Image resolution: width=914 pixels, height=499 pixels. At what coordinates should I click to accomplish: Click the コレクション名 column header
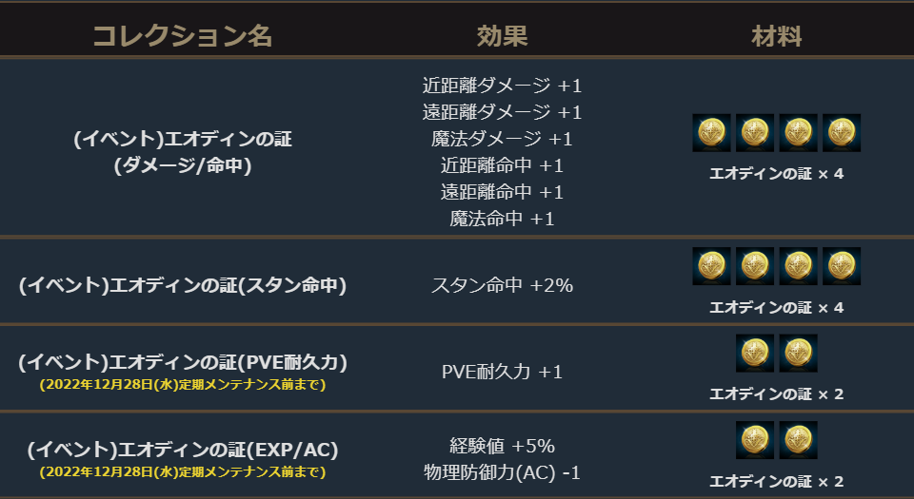coord(182,36)
